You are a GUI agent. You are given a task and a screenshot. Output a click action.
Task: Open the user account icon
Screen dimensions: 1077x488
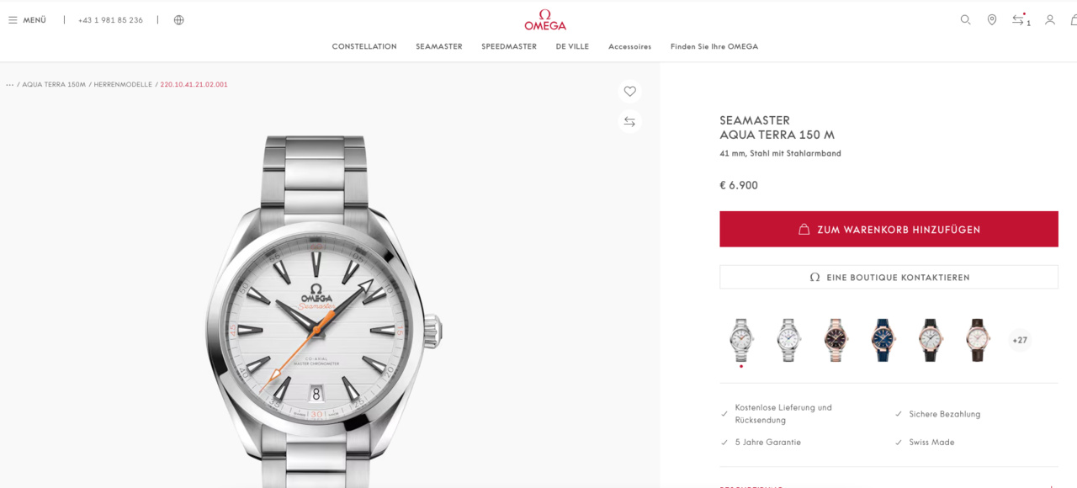point(1050,19)
